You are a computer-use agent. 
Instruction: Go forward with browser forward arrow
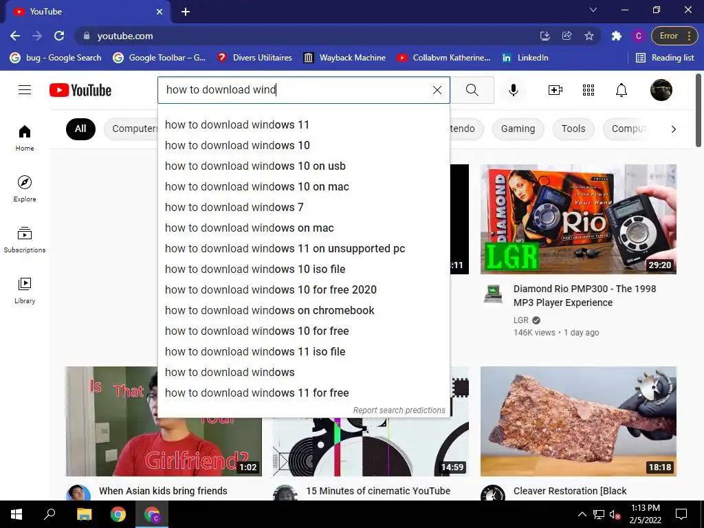click(x=37, y=36)
